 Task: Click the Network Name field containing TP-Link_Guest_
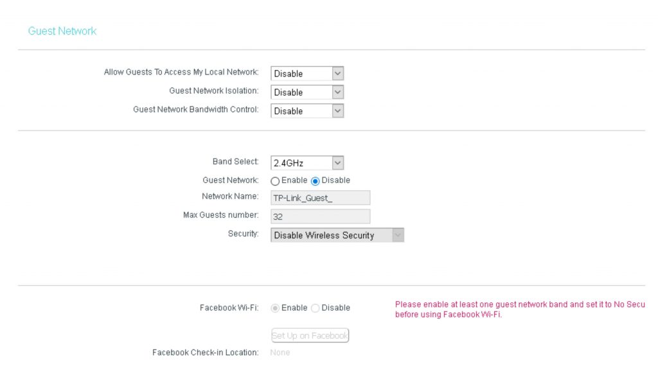coord(321,198)
